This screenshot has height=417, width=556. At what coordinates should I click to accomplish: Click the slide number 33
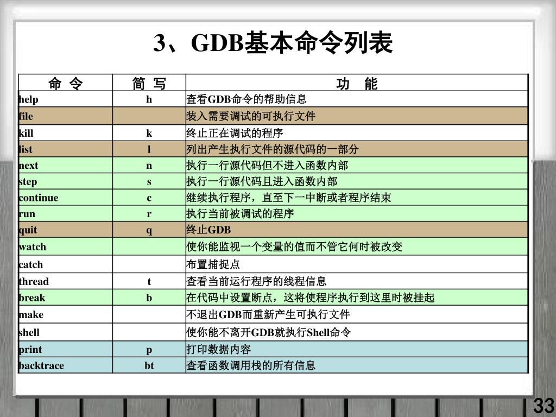544,406
